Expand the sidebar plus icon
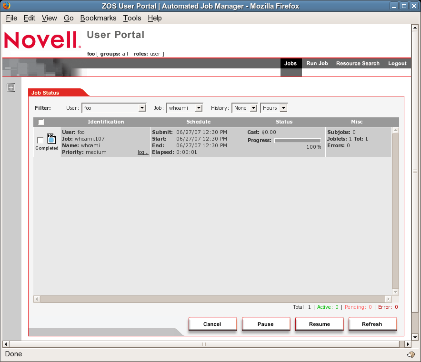This screenshot has width=421, height=362. [11, 87]
